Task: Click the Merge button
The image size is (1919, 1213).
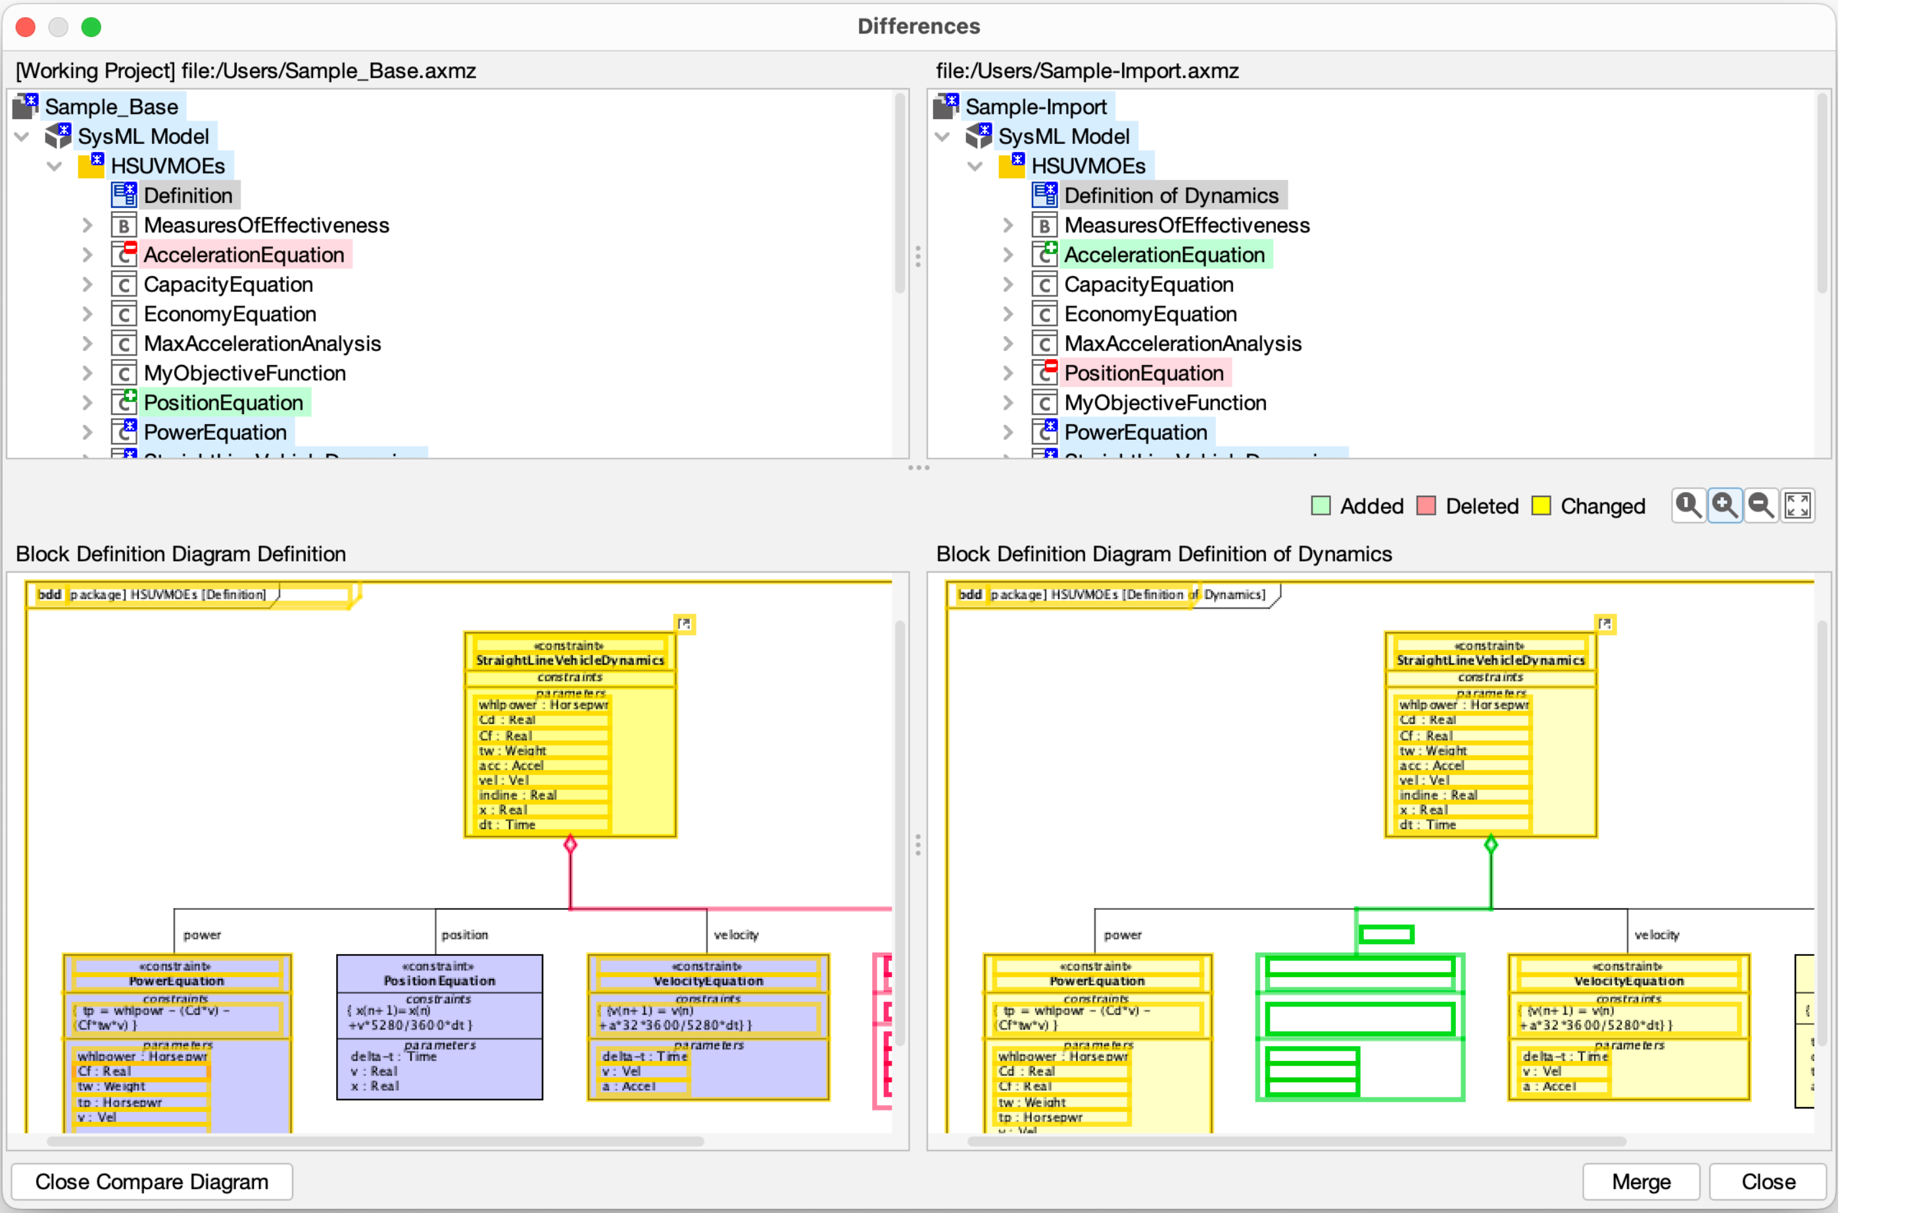Action: click(1640, 1181)
